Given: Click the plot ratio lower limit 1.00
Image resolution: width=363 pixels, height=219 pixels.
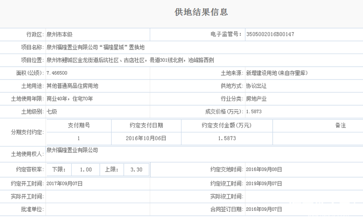Looking at the screenshot, I should 86,170.
